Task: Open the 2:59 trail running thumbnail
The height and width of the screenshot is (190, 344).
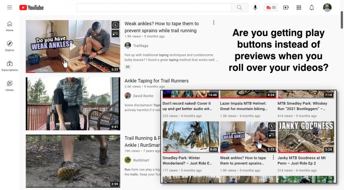Action: pos(73,161)
